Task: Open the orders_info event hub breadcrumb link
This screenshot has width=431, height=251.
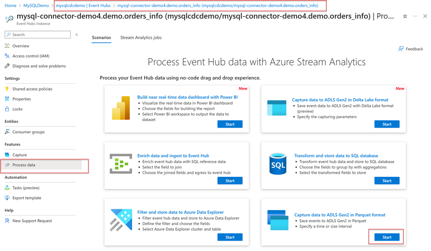Action: pos(218,6)
